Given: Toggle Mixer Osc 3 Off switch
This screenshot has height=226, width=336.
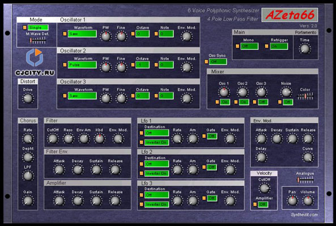Looking at the screenshot, I should click(262, 102).
